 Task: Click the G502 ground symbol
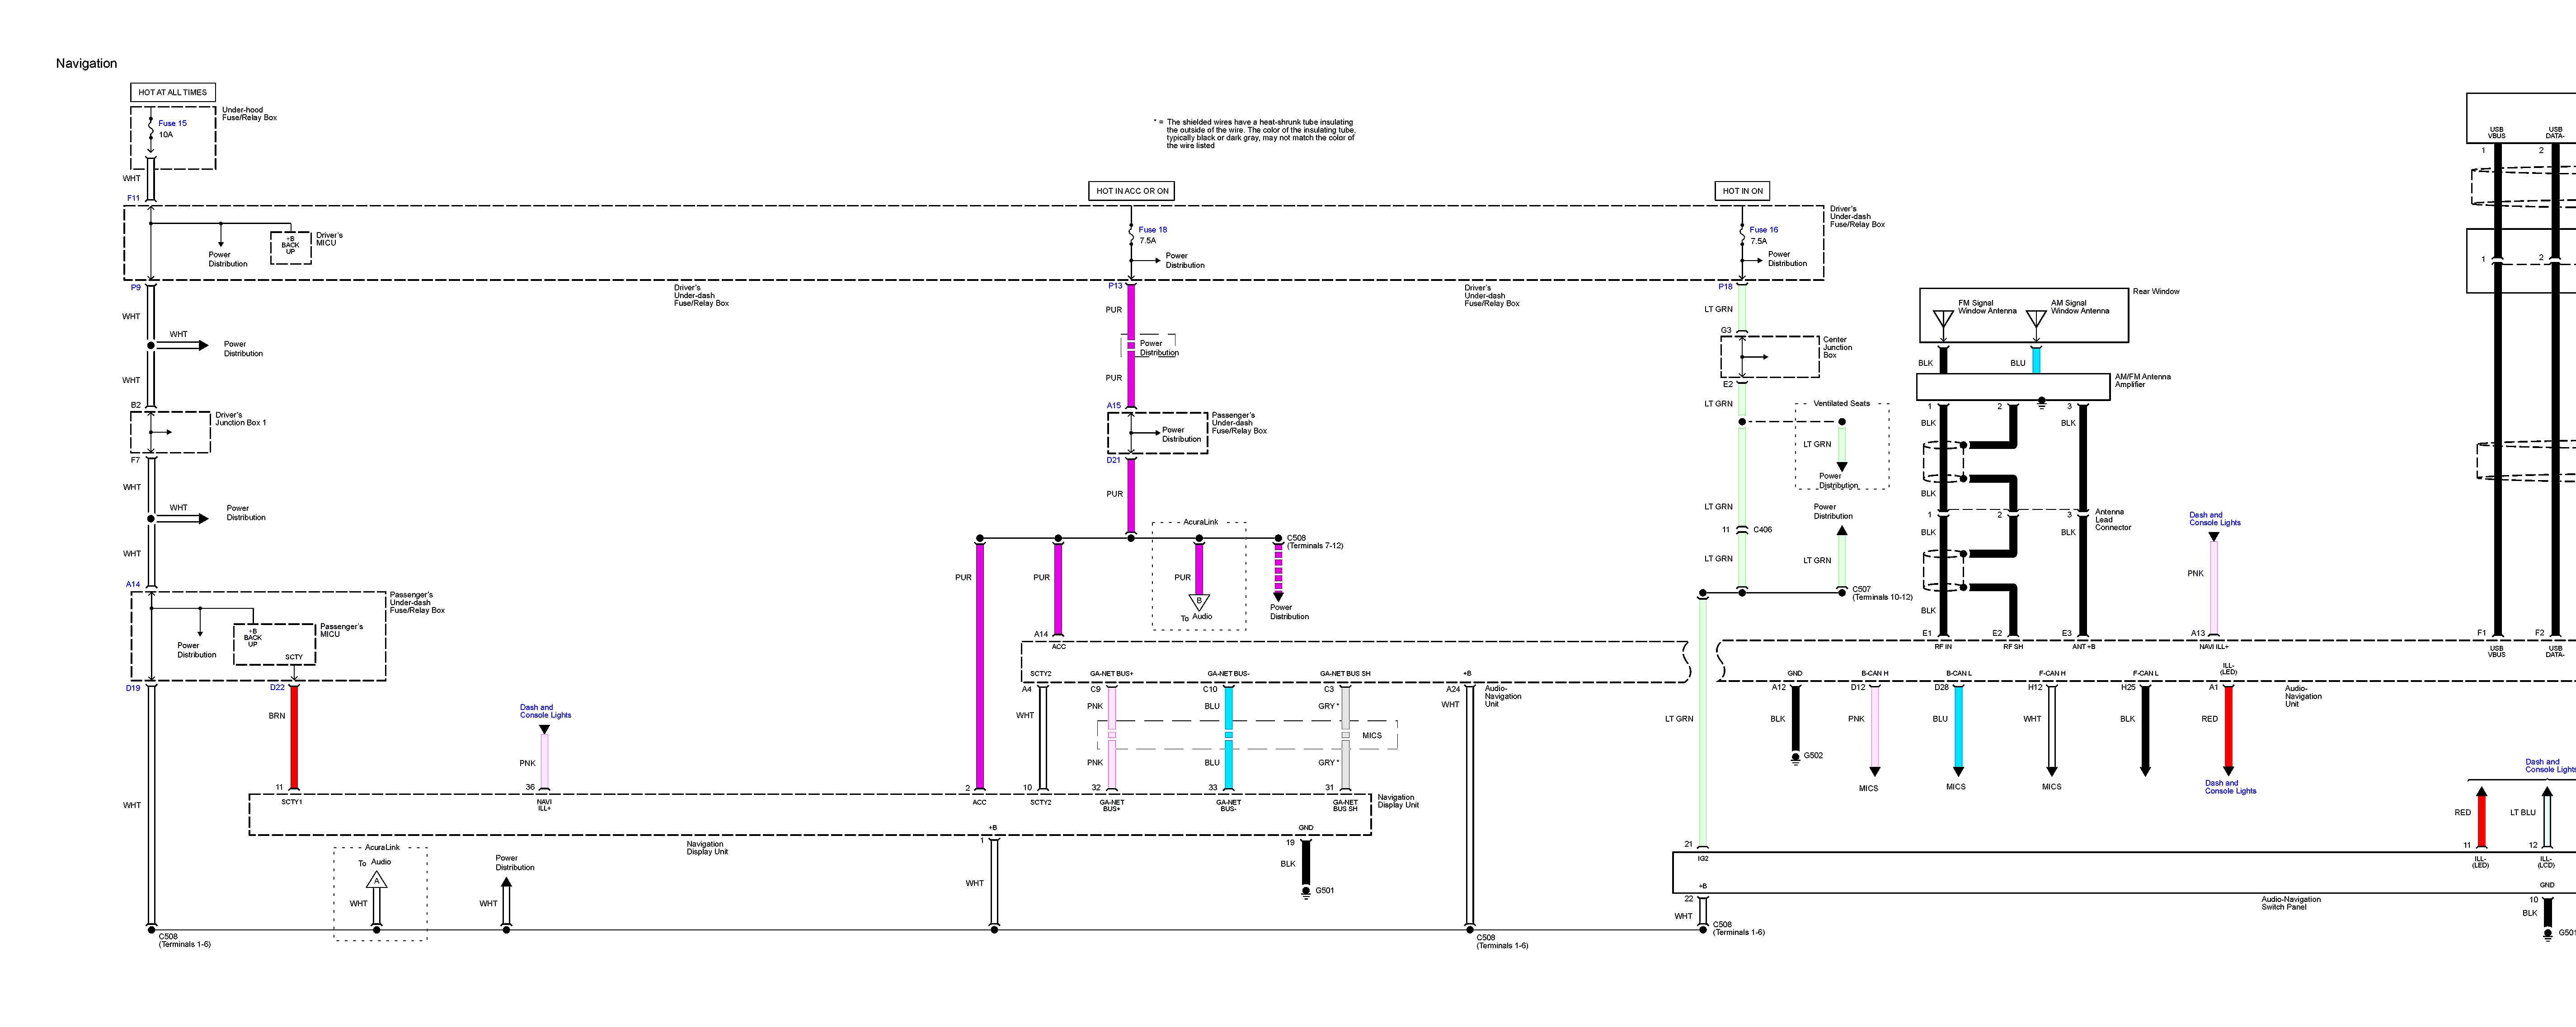click(x=1795, y=757)
